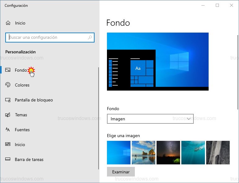Expand the Fondo dropdown showing Imagen
This screenshot has width=239, height=183.
tap(150, 119)
